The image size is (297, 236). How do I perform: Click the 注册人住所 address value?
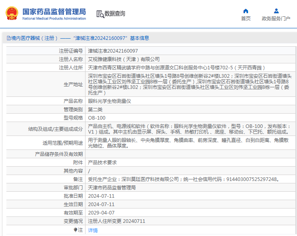click(177, 68)
